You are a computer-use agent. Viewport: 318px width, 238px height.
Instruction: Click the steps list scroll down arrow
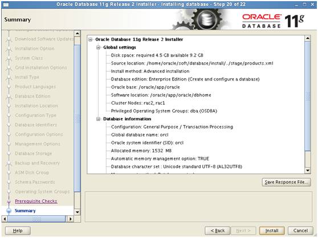coord(78,212)
